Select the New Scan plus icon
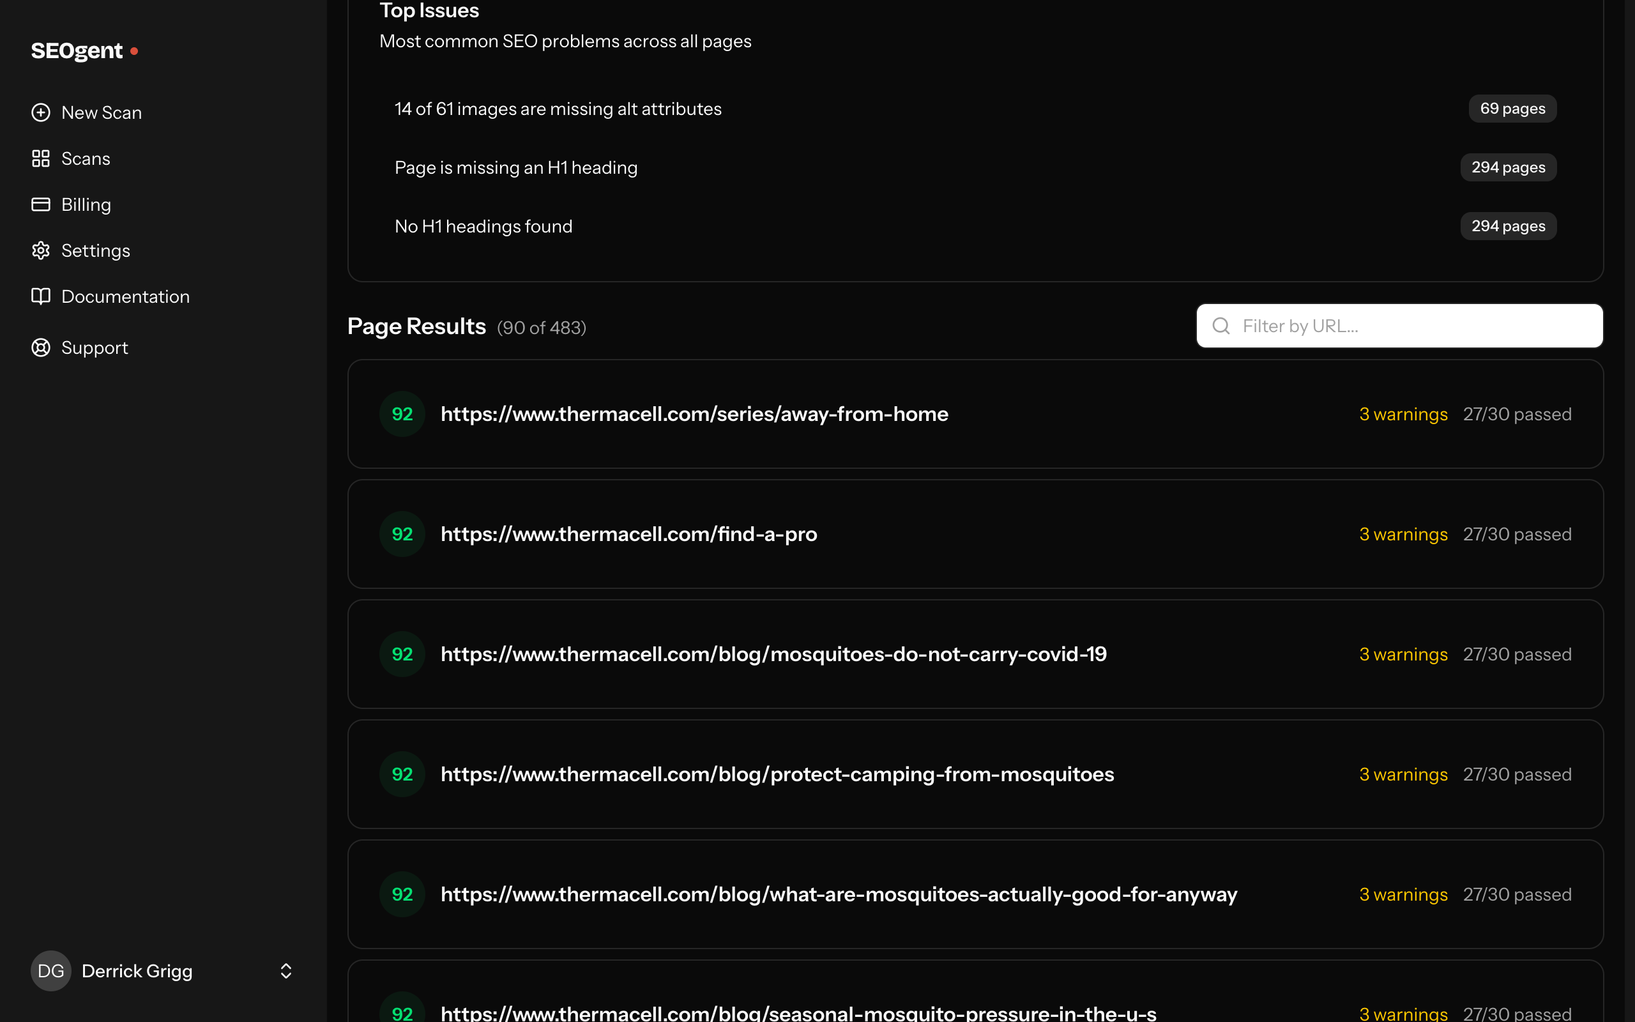 [x=40, y=112]
